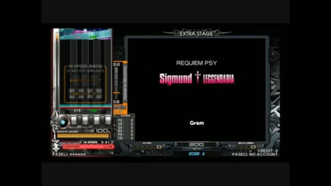Hit the first white key button
The image size is (331, 186).
pyautogui.click(x=74, y=121)
